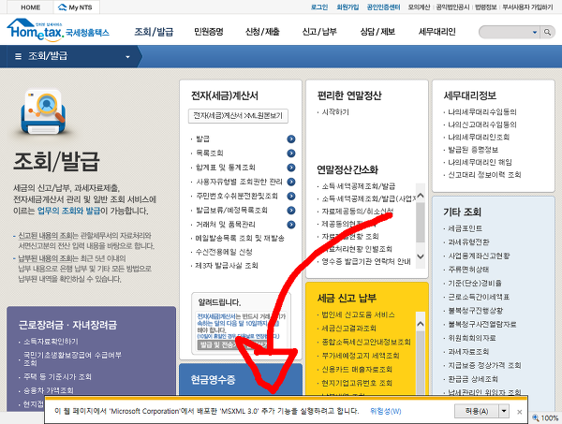Open 세금포인트 under 기타 조회
The width and height of the screenshot is (562, 424).
coord(465,228)
